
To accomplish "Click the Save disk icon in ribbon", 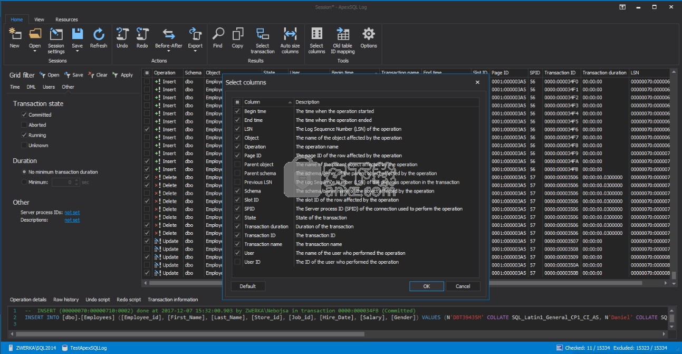I will coord(78,34).
